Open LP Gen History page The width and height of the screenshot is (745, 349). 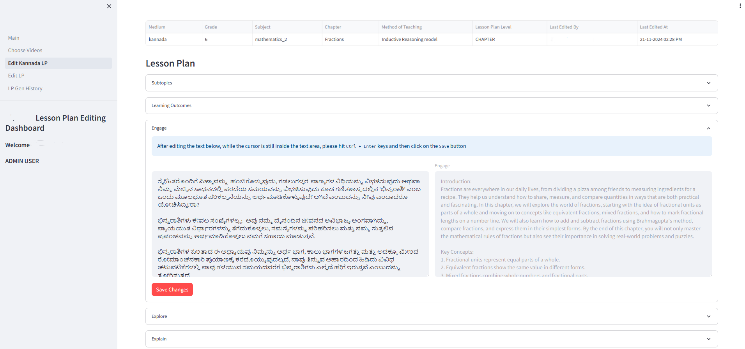tap(25, 88)
